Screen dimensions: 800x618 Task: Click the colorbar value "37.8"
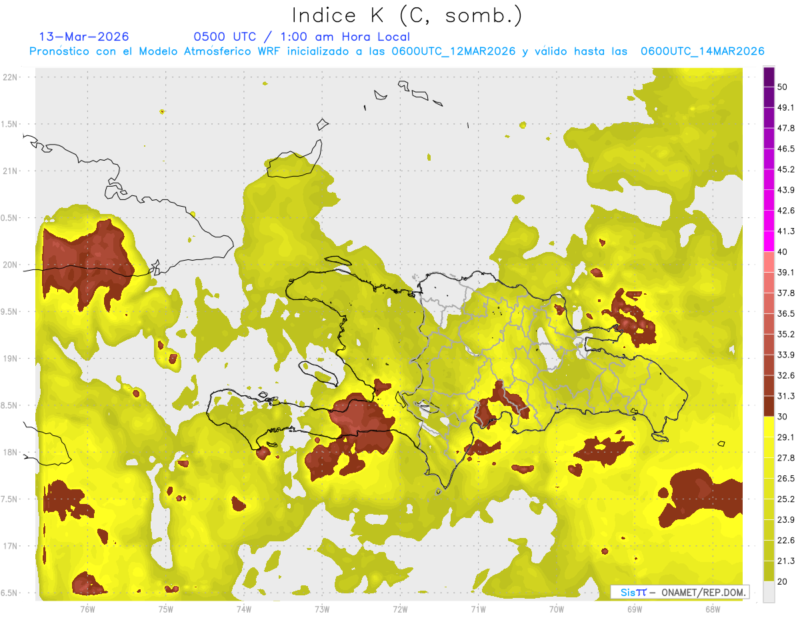click(785, 293)
